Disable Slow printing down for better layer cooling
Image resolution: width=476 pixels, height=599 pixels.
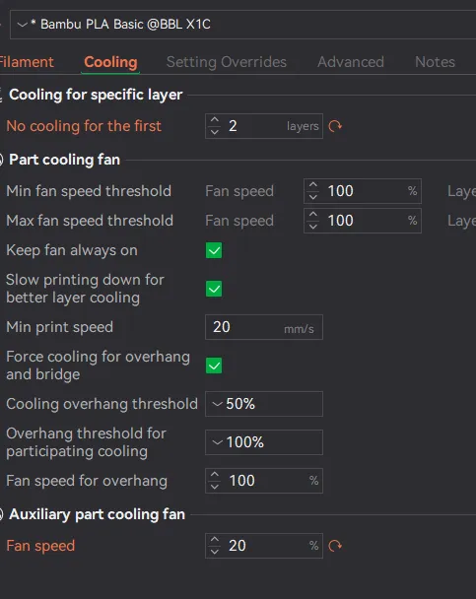tap(214, 289)
